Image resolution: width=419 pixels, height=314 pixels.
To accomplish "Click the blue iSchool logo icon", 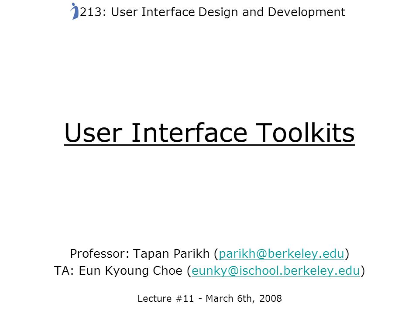I will 75,11.
